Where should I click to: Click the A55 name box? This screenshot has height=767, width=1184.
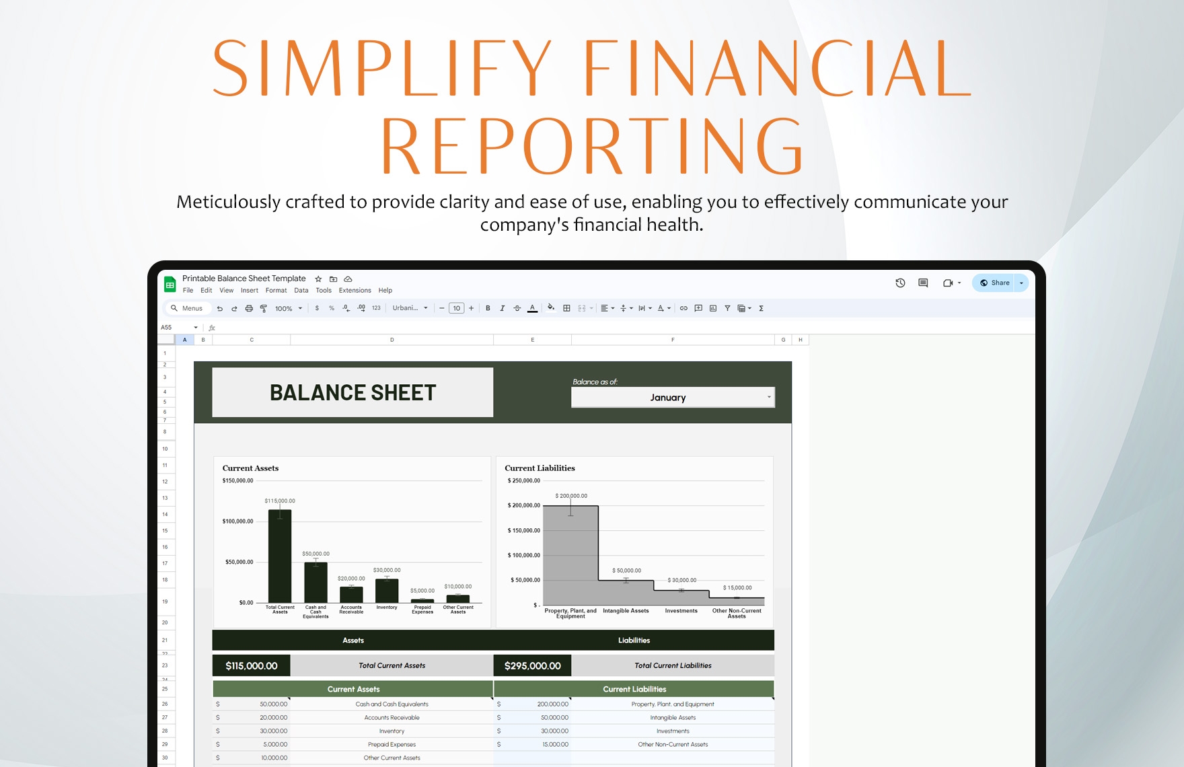(x=179, y=328)
